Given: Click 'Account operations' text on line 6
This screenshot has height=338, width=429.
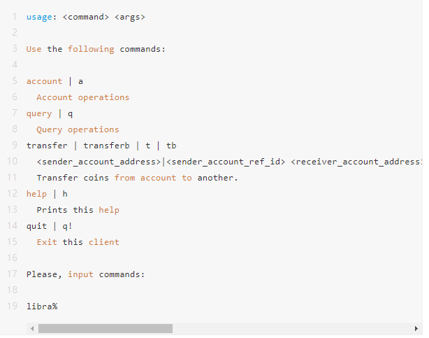Looking at the screenshot, I should [83, 97].
